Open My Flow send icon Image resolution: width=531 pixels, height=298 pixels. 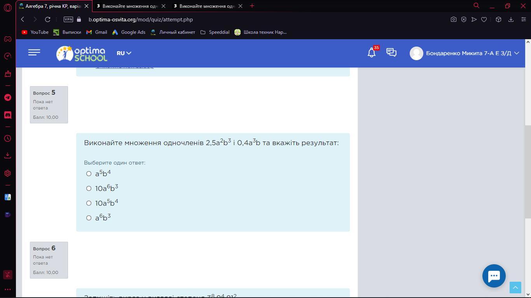pyautogui.click(x=474, y=19)
